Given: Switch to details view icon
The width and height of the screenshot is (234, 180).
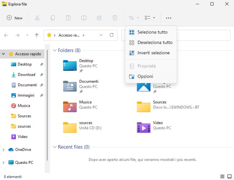Looking at the screenshot, I should [222, 176].
